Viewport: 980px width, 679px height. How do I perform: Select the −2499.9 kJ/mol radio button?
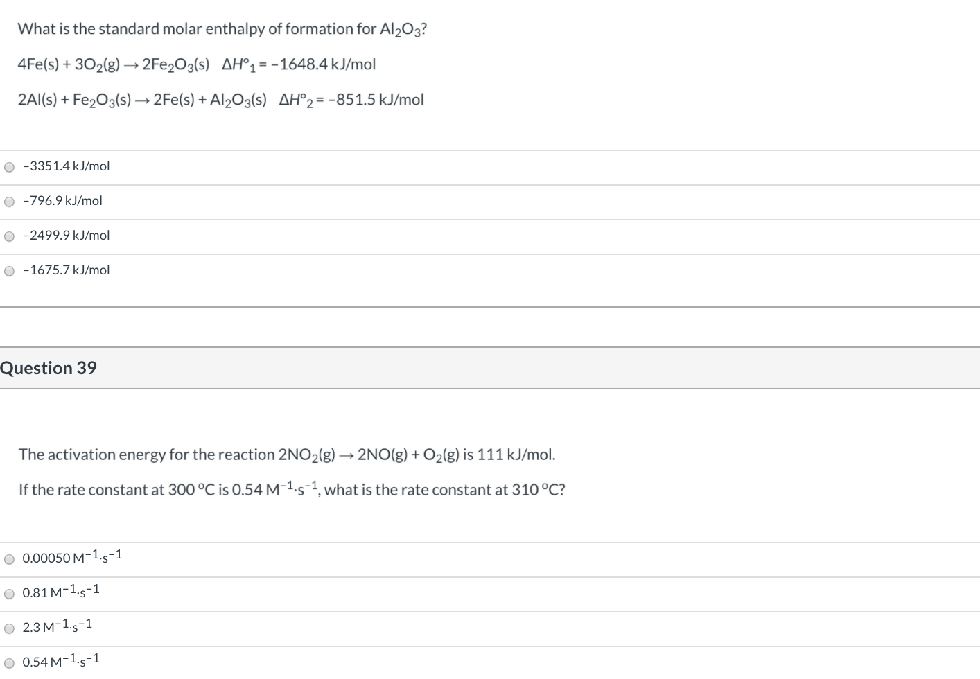(9, 236)
